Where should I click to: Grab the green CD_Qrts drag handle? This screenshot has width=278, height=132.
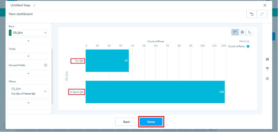[10, 33]
